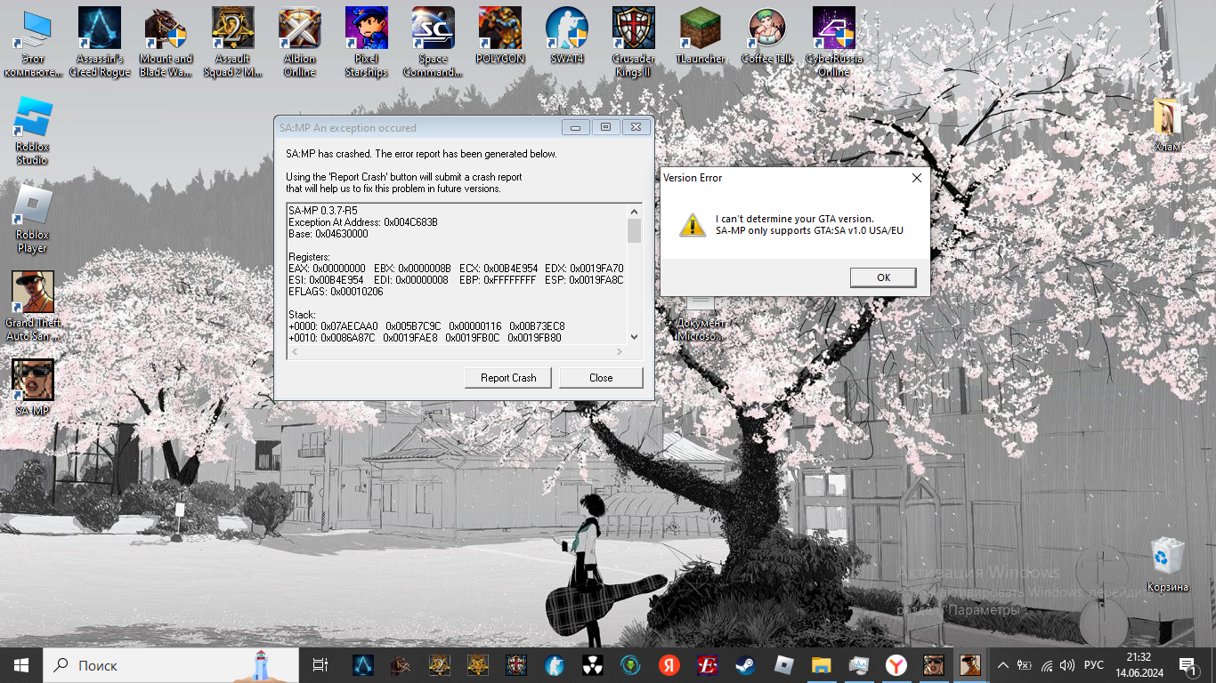Click the Steam icon in the taskbar
This screenshot has width=1216, height=683.
(x=742, y=665)
